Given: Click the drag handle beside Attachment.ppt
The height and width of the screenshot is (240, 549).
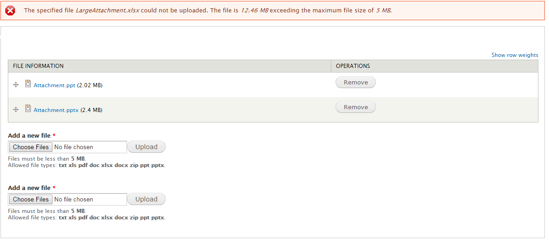Looking at the screenshot, I should (x=16, y=85).
